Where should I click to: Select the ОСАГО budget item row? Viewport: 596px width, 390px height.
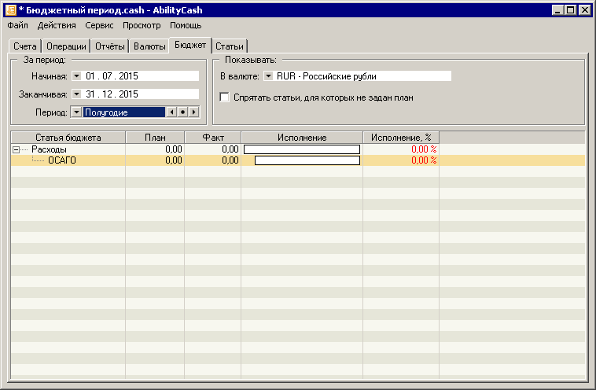62,160
